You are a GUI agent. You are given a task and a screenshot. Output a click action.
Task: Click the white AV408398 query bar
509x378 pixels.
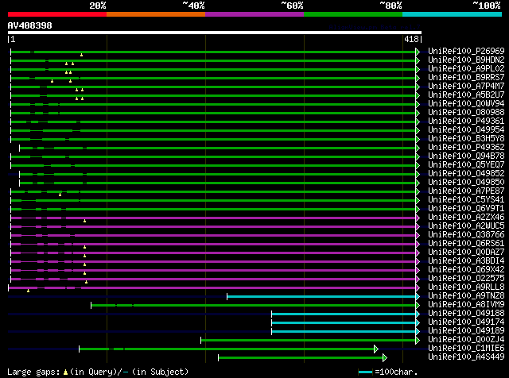click(215, 33)
